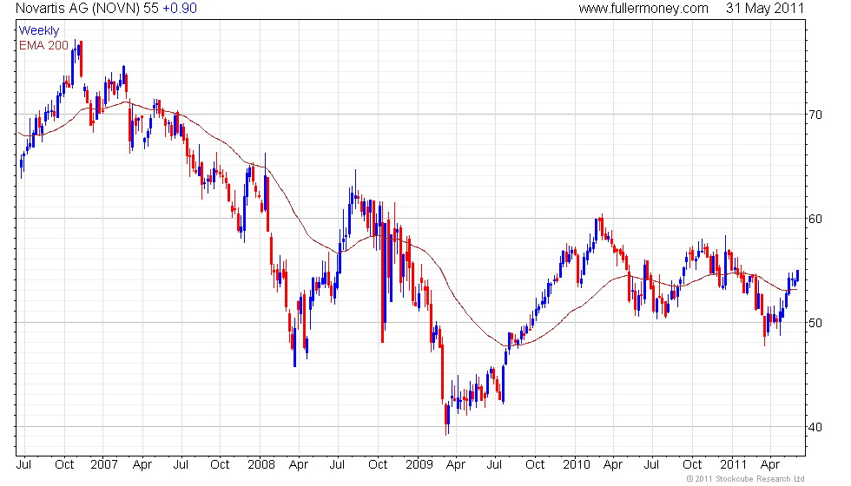Click the 70 price axis label
This screenshot has height=486, width=851.
(815, 115)
